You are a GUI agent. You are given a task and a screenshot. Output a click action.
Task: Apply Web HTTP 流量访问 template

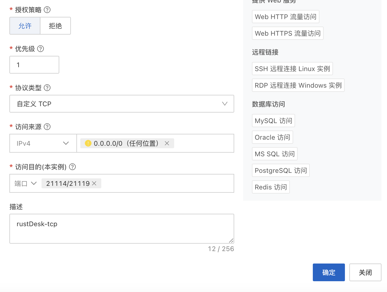coord(286,17)
